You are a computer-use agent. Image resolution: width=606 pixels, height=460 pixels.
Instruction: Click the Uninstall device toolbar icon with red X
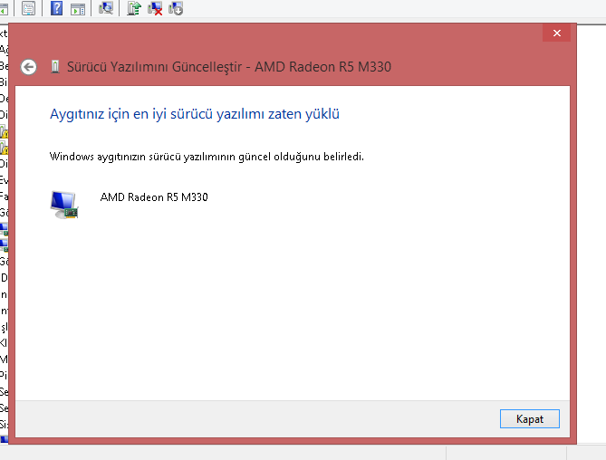155,8
